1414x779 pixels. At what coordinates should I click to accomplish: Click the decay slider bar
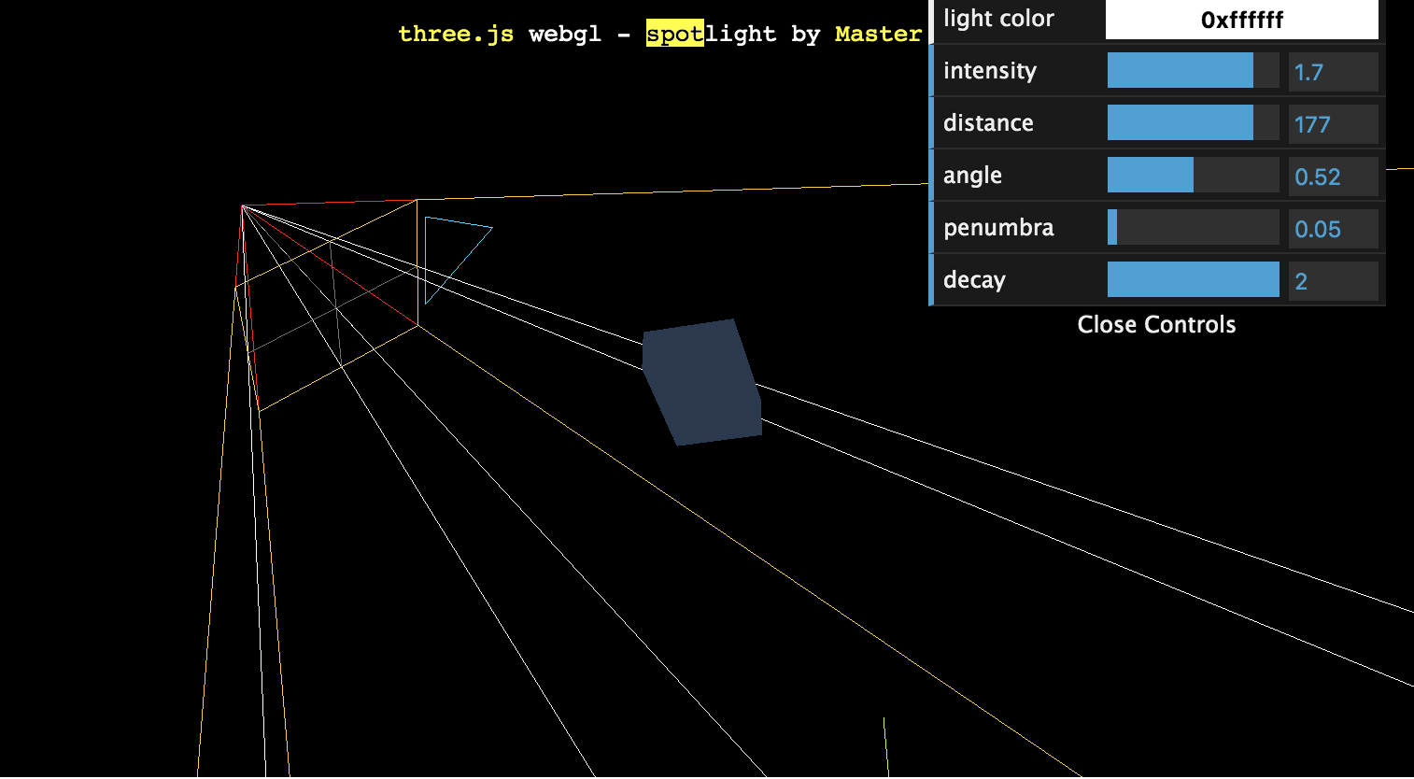tap(1193, 280)
